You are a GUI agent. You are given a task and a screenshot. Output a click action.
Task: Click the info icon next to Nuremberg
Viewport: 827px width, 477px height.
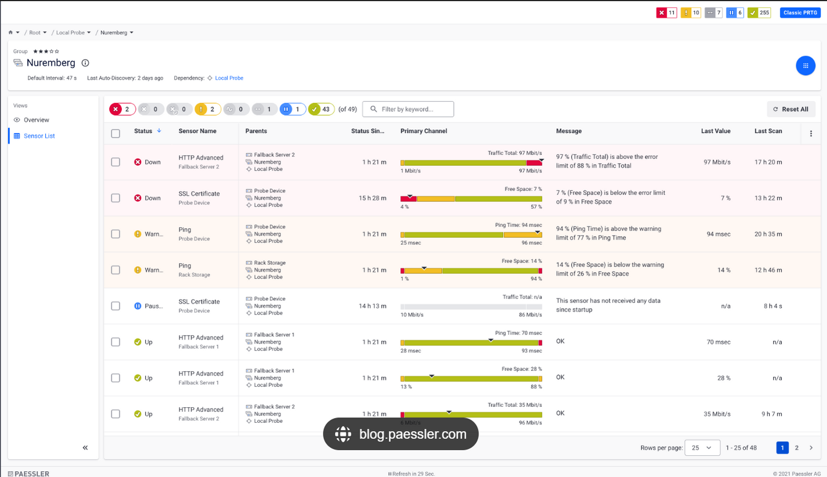coord(85,63)
